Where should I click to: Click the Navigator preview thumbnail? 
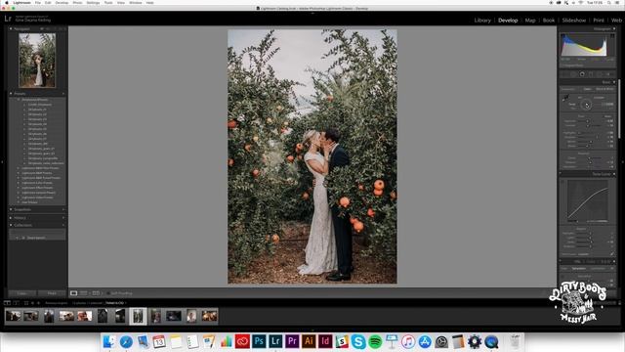pyautogui.click(x=37, y=61)
